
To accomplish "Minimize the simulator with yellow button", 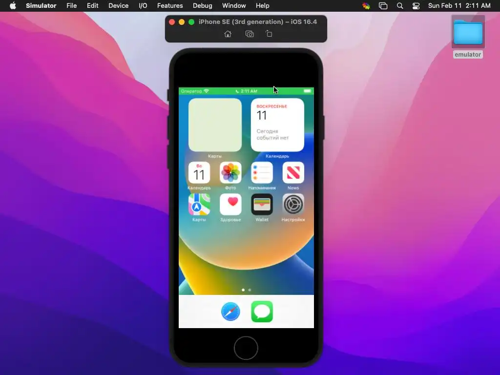I will 182,22.
